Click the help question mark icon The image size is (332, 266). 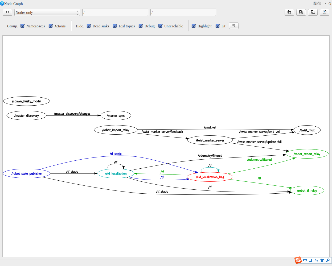pyautogui.click(x=319, y=4)
